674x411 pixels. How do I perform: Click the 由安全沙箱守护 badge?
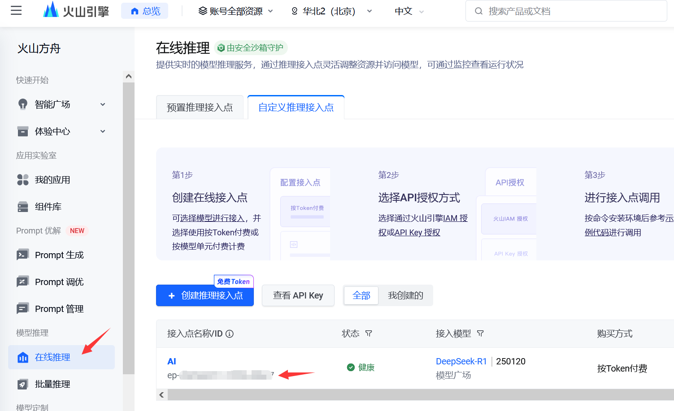pyautogui.click(x=251, y=48)
